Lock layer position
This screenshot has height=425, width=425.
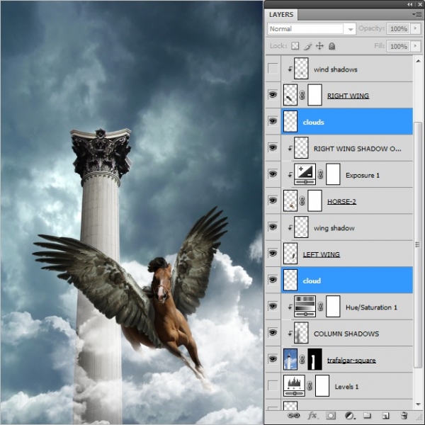[x=320, y=46]
